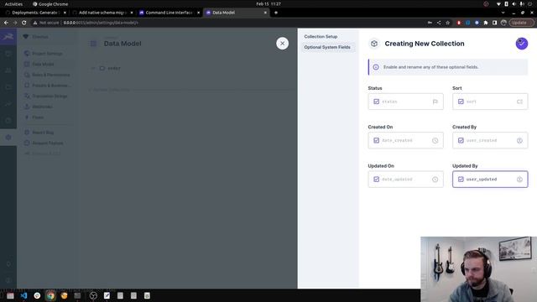Edit the sort field name input
This screenshot has height=302, width=537.
coord(490,102)
